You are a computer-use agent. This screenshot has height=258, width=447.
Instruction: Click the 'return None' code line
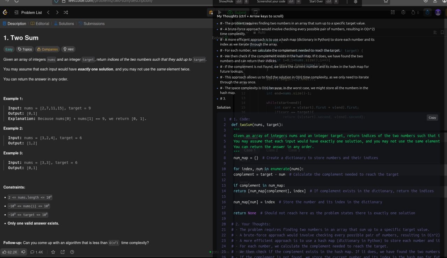(245, 213)
